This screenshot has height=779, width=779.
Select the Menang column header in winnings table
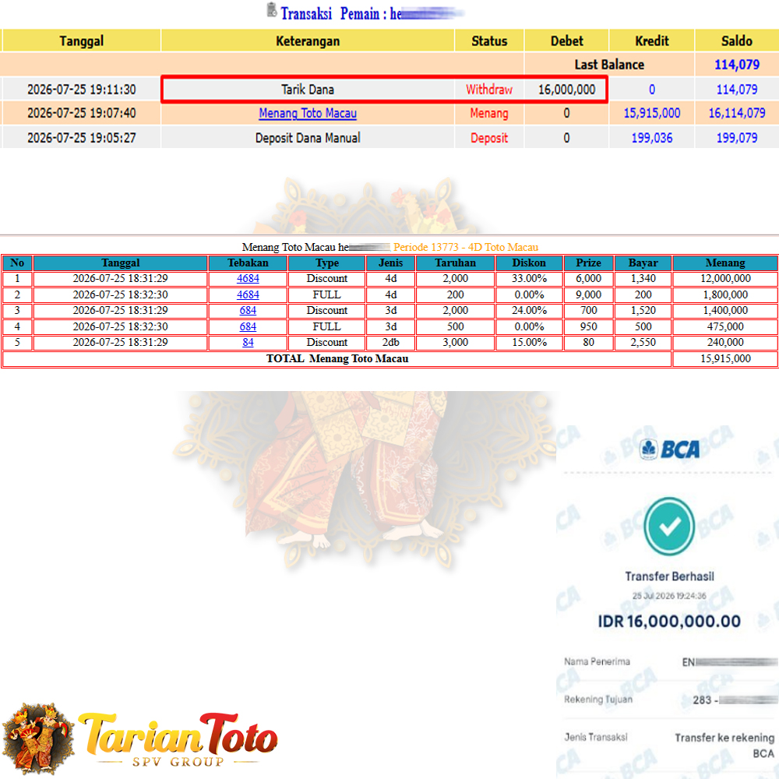coord(724,263)
